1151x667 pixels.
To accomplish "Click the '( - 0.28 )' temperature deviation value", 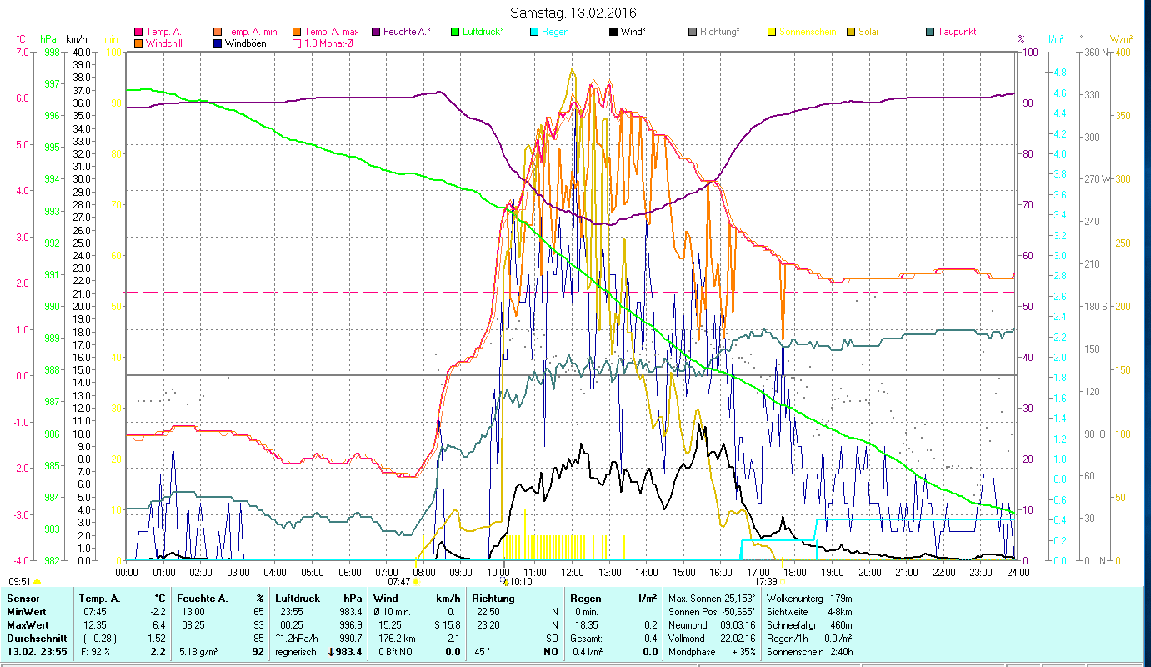I will [x=99, y=639].
